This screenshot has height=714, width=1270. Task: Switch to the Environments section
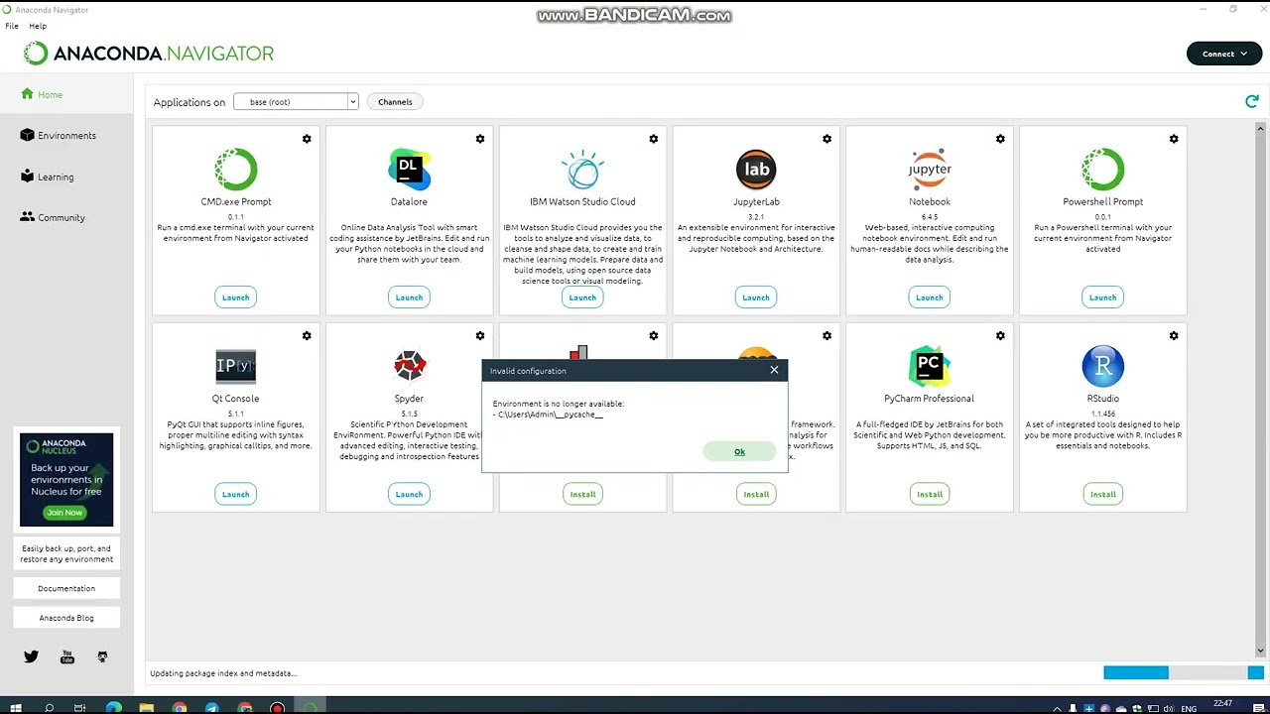pos(65,135)
